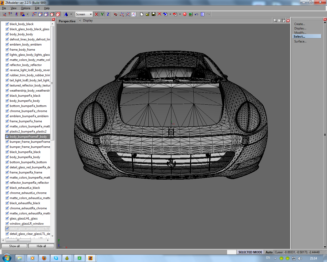Viewport: 327px width, 262px height.
Task: Expand the Surface... command group
Action: click(x=300, y=41)
